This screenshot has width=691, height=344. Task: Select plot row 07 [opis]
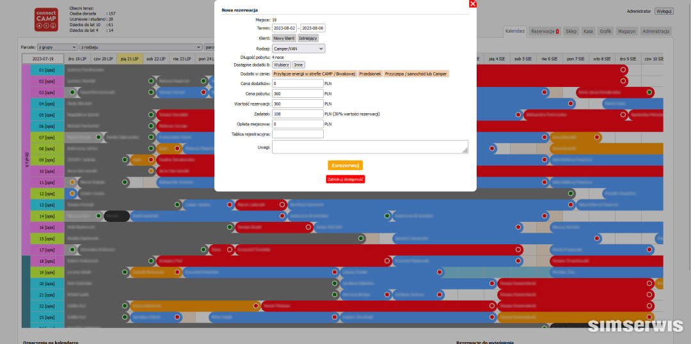(x=47, y=137)
